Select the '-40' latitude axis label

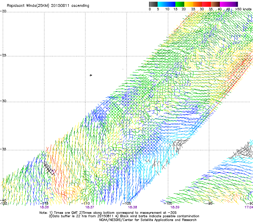[3, 200]
